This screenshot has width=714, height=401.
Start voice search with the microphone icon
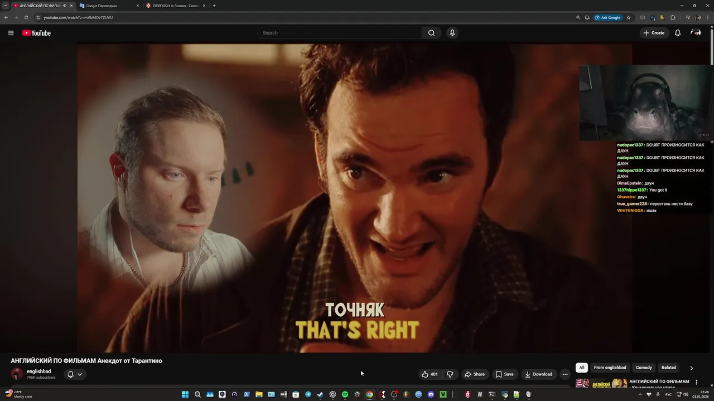452,33
